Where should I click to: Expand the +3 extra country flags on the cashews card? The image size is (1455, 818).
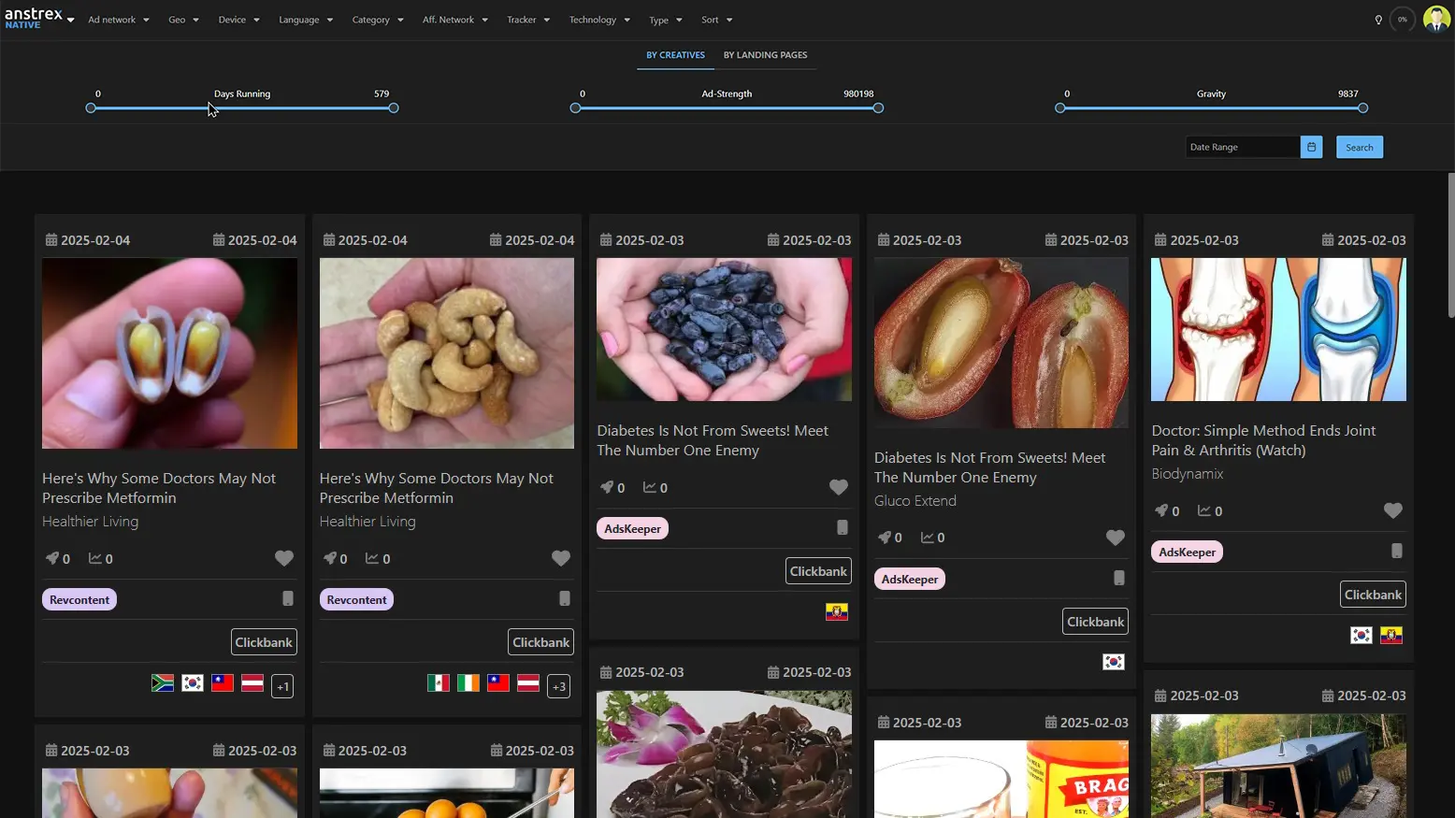558,685
